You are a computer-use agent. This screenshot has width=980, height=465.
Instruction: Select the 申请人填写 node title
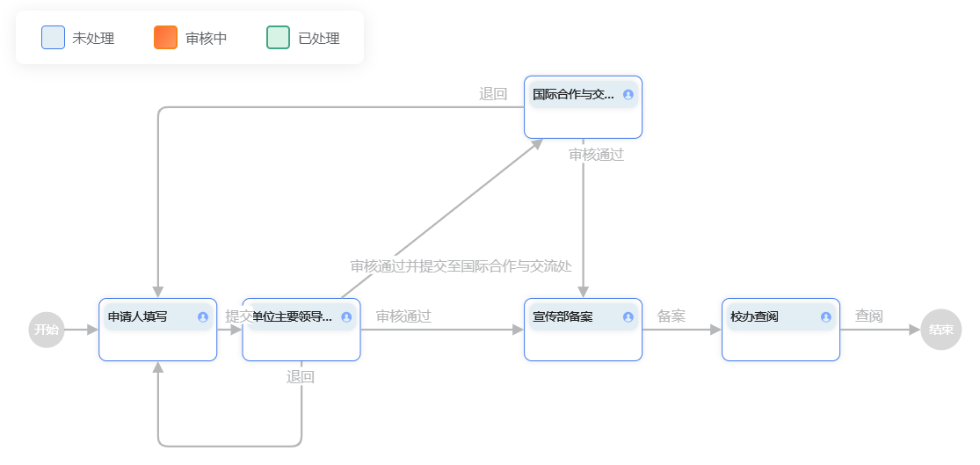tap(138, 317)
